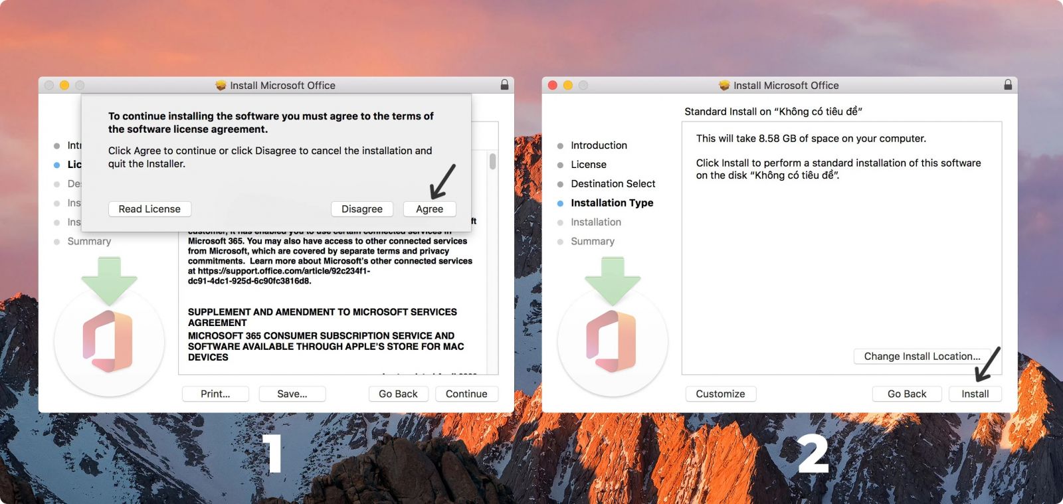The image size is (1063, 504).
Task: Click license text scrollbar in left window
Action: pyautogui.click(x=492, y=161)
